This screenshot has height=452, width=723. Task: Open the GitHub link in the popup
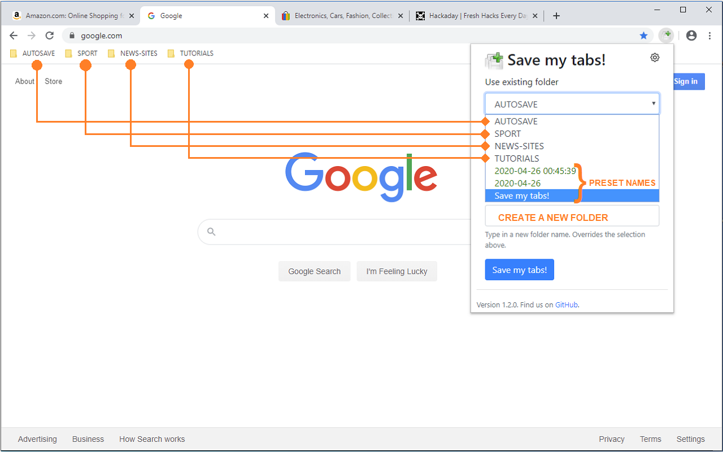pos(567,305)
